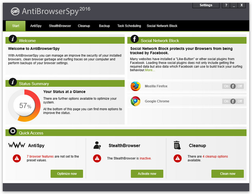Click the Welcome to AntiBrowserSpy heading

point(34,49)
